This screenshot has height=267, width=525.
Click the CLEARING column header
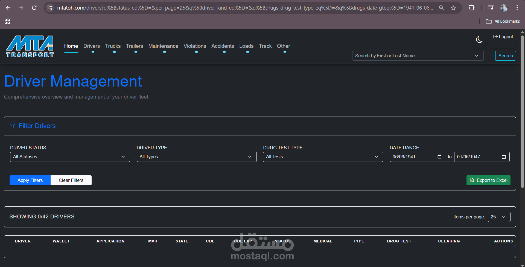pos(449,241)
